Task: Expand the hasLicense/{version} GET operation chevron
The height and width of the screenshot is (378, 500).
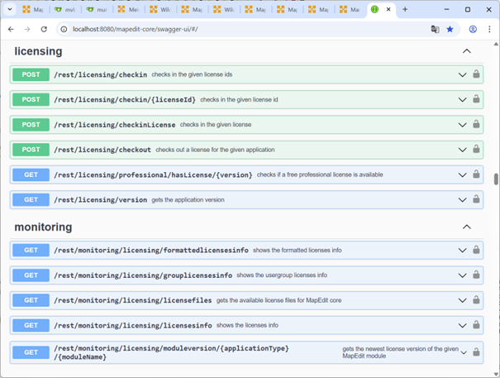Action: click(x=463, y=175)
